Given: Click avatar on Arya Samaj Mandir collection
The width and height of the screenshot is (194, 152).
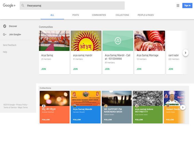Looking at the screenshot, I should coord(75,106).
